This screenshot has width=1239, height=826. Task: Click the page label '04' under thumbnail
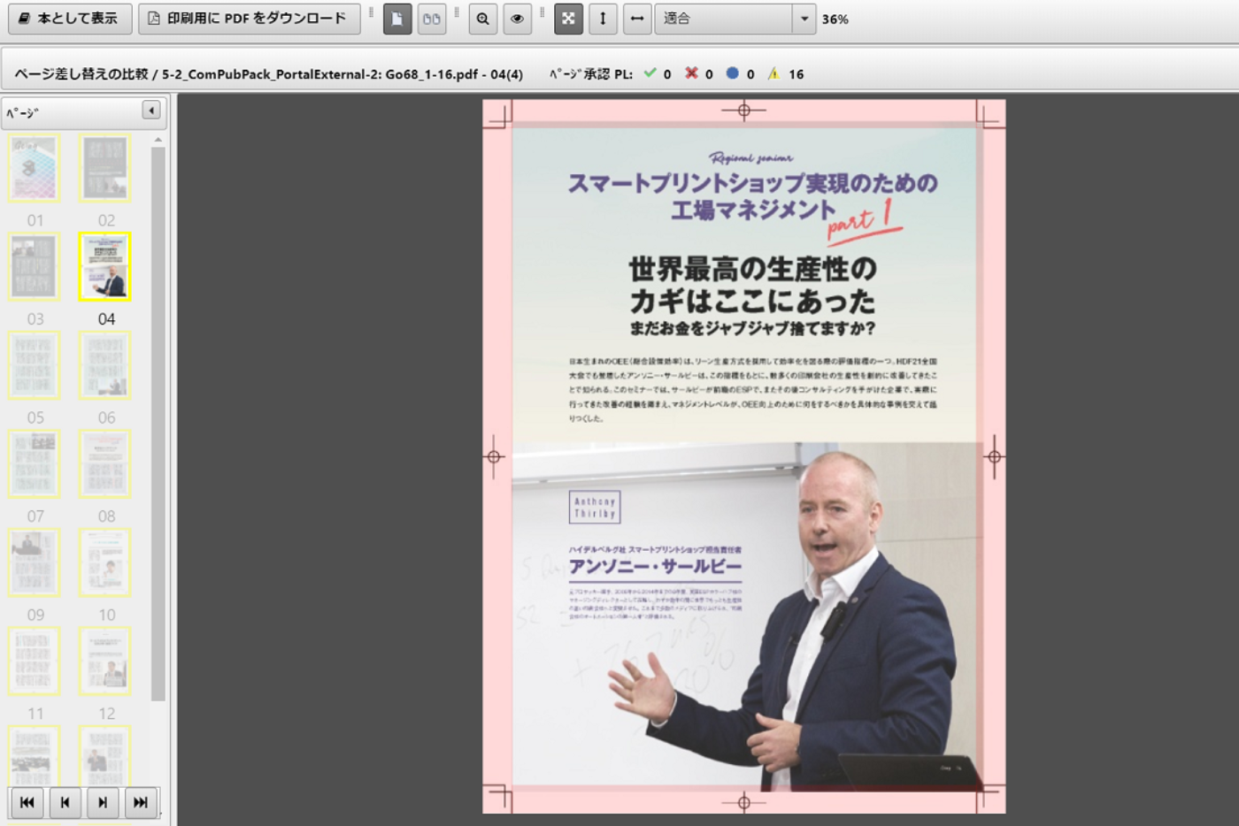[x=106, y=318]
